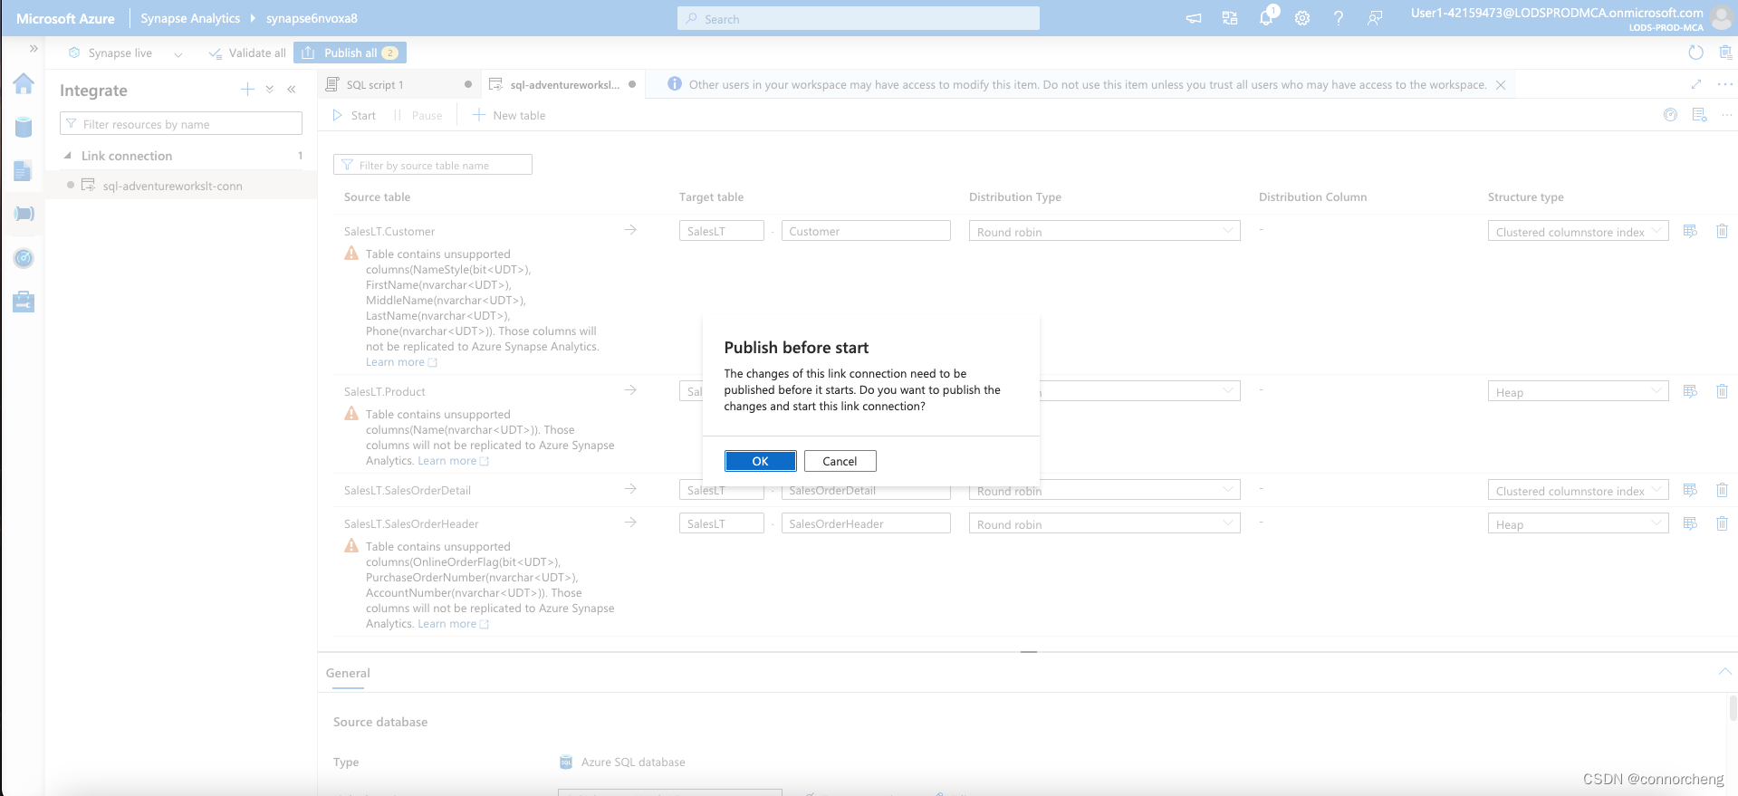Expand the left navigation with double chevron
The image size is (1738, 796).
coord(34,49)
